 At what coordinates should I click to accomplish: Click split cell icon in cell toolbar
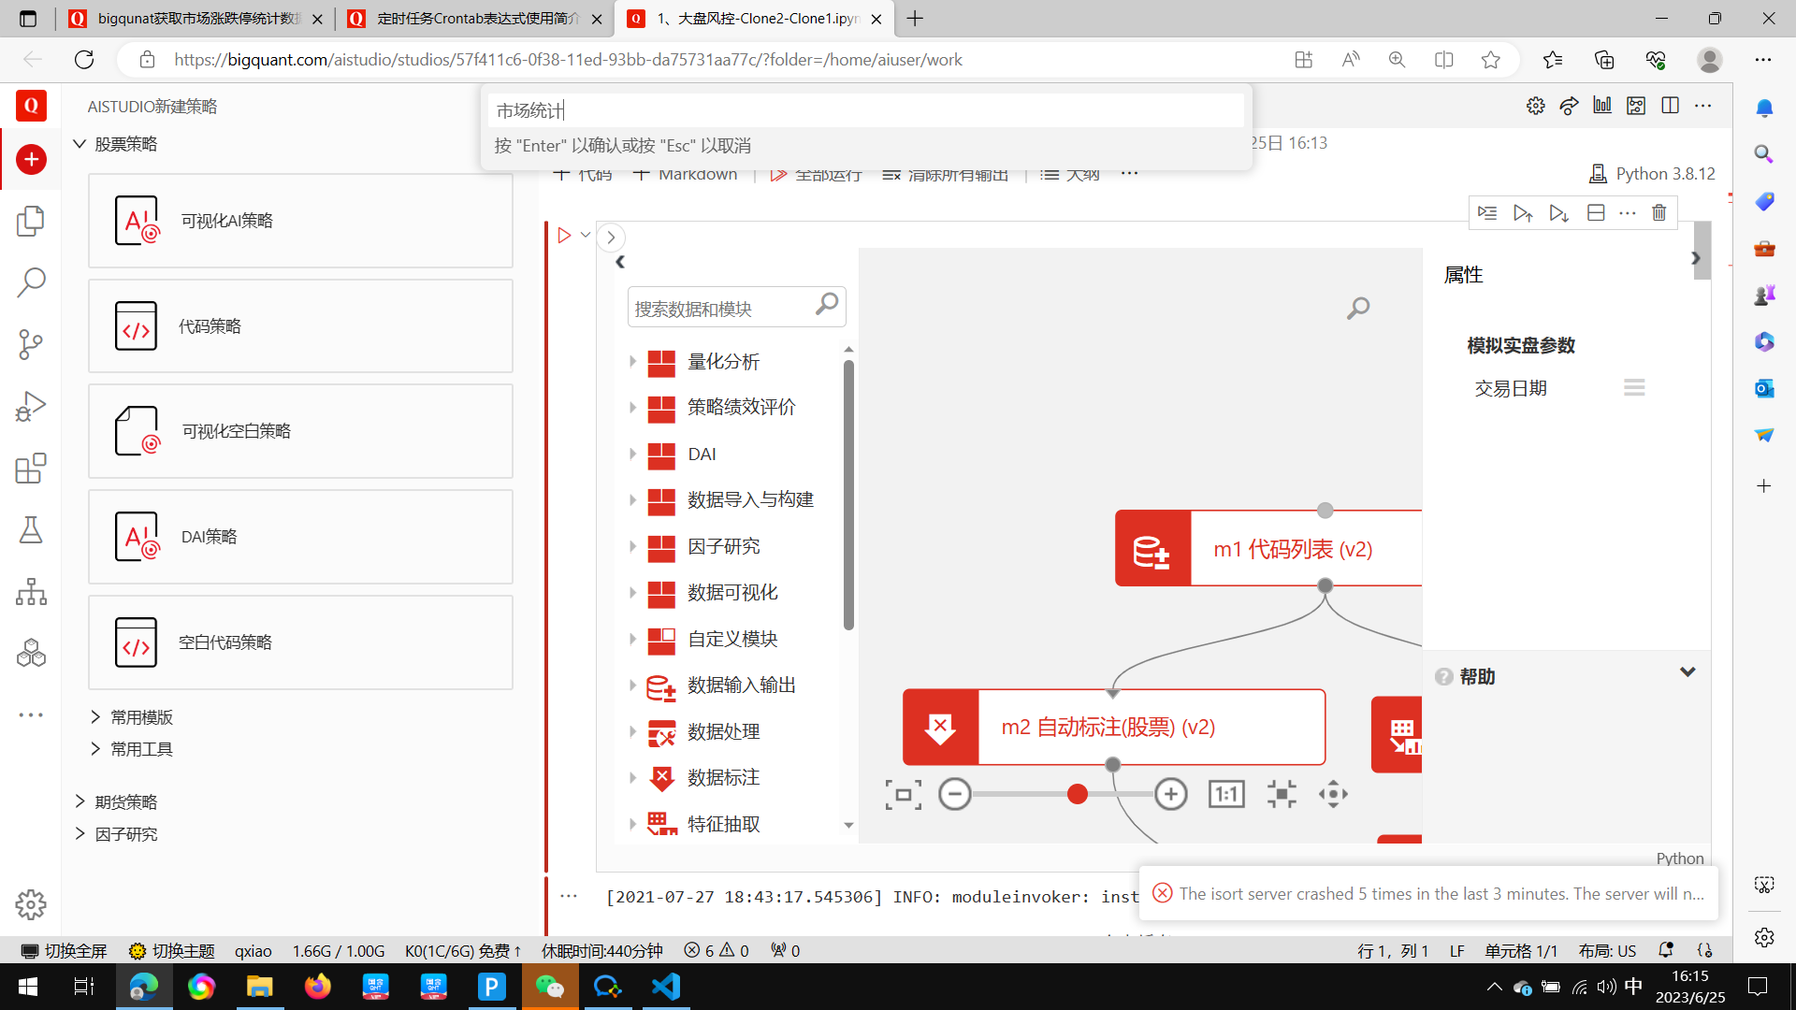coord(1596,213)
